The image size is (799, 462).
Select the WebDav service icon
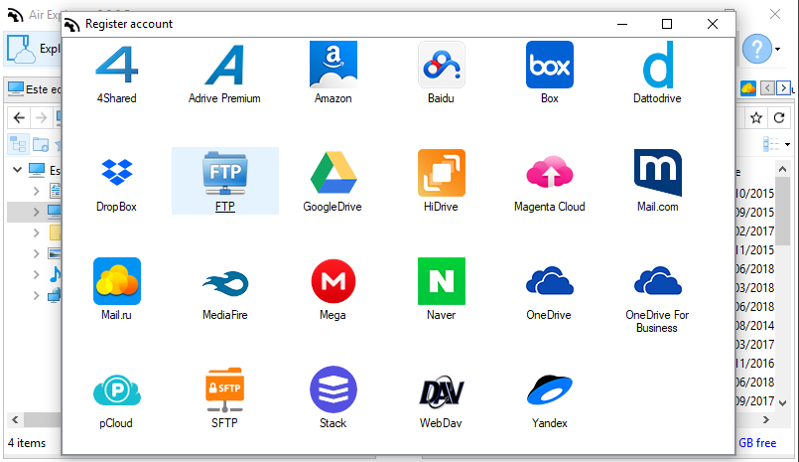[441, 390]
